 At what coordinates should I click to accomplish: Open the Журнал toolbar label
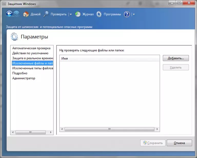tap(88, 14)
